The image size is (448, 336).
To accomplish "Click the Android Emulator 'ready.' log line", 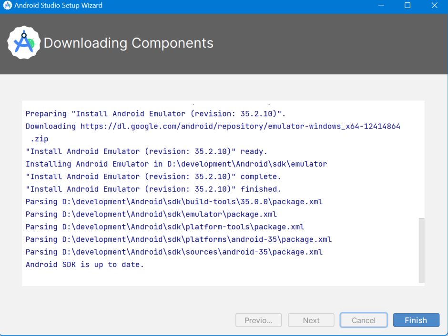I will click(x=147, y=151).
